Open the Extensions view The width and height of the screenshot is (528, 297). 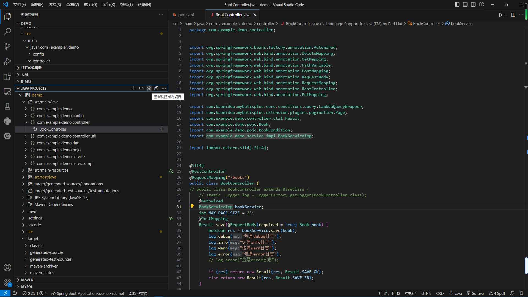(x=7, y=76)
